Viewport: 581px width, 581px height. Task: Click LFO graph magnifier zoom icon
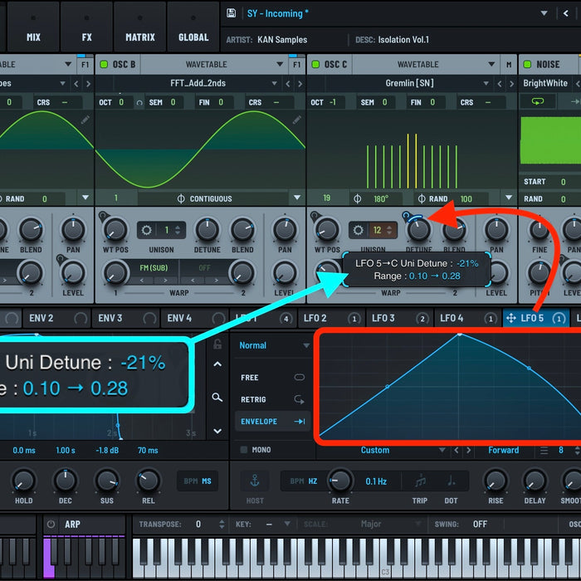[217, 398]
